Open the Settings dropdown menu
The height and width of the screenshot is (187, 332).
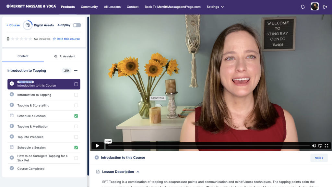[x=215, y=7]
